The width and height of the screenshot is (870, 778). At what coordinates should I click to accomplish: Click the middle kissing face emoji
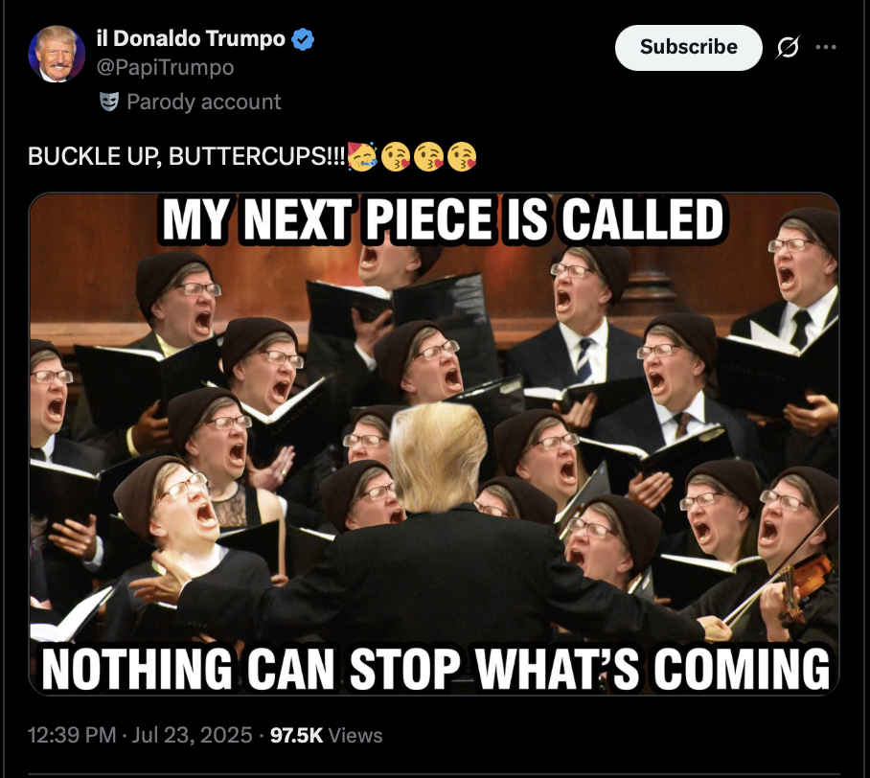click(429, 156)
